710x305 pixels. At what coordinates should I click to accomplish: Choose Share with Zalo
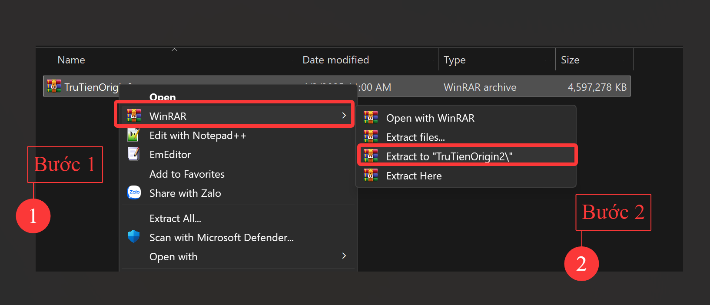pos(185,193)
